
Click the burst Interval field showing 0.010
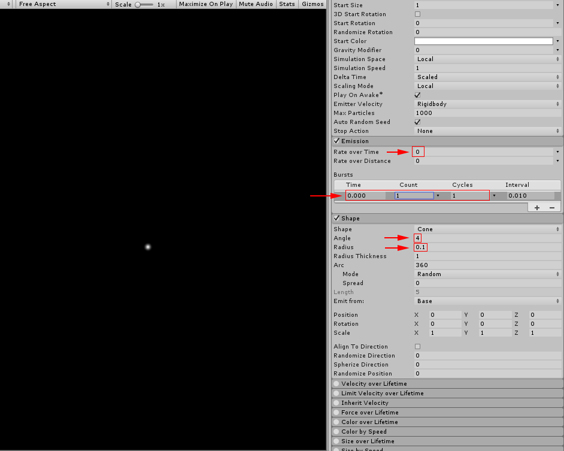530,195
